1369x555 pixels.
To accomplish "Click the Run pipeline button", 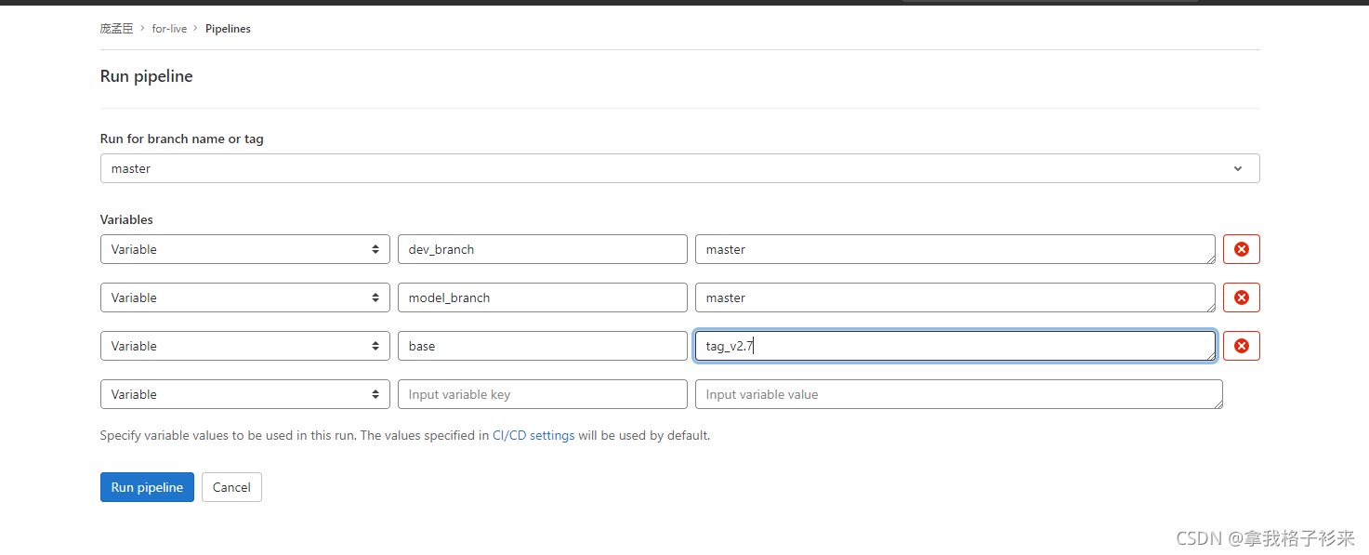I will click(147, 487).
